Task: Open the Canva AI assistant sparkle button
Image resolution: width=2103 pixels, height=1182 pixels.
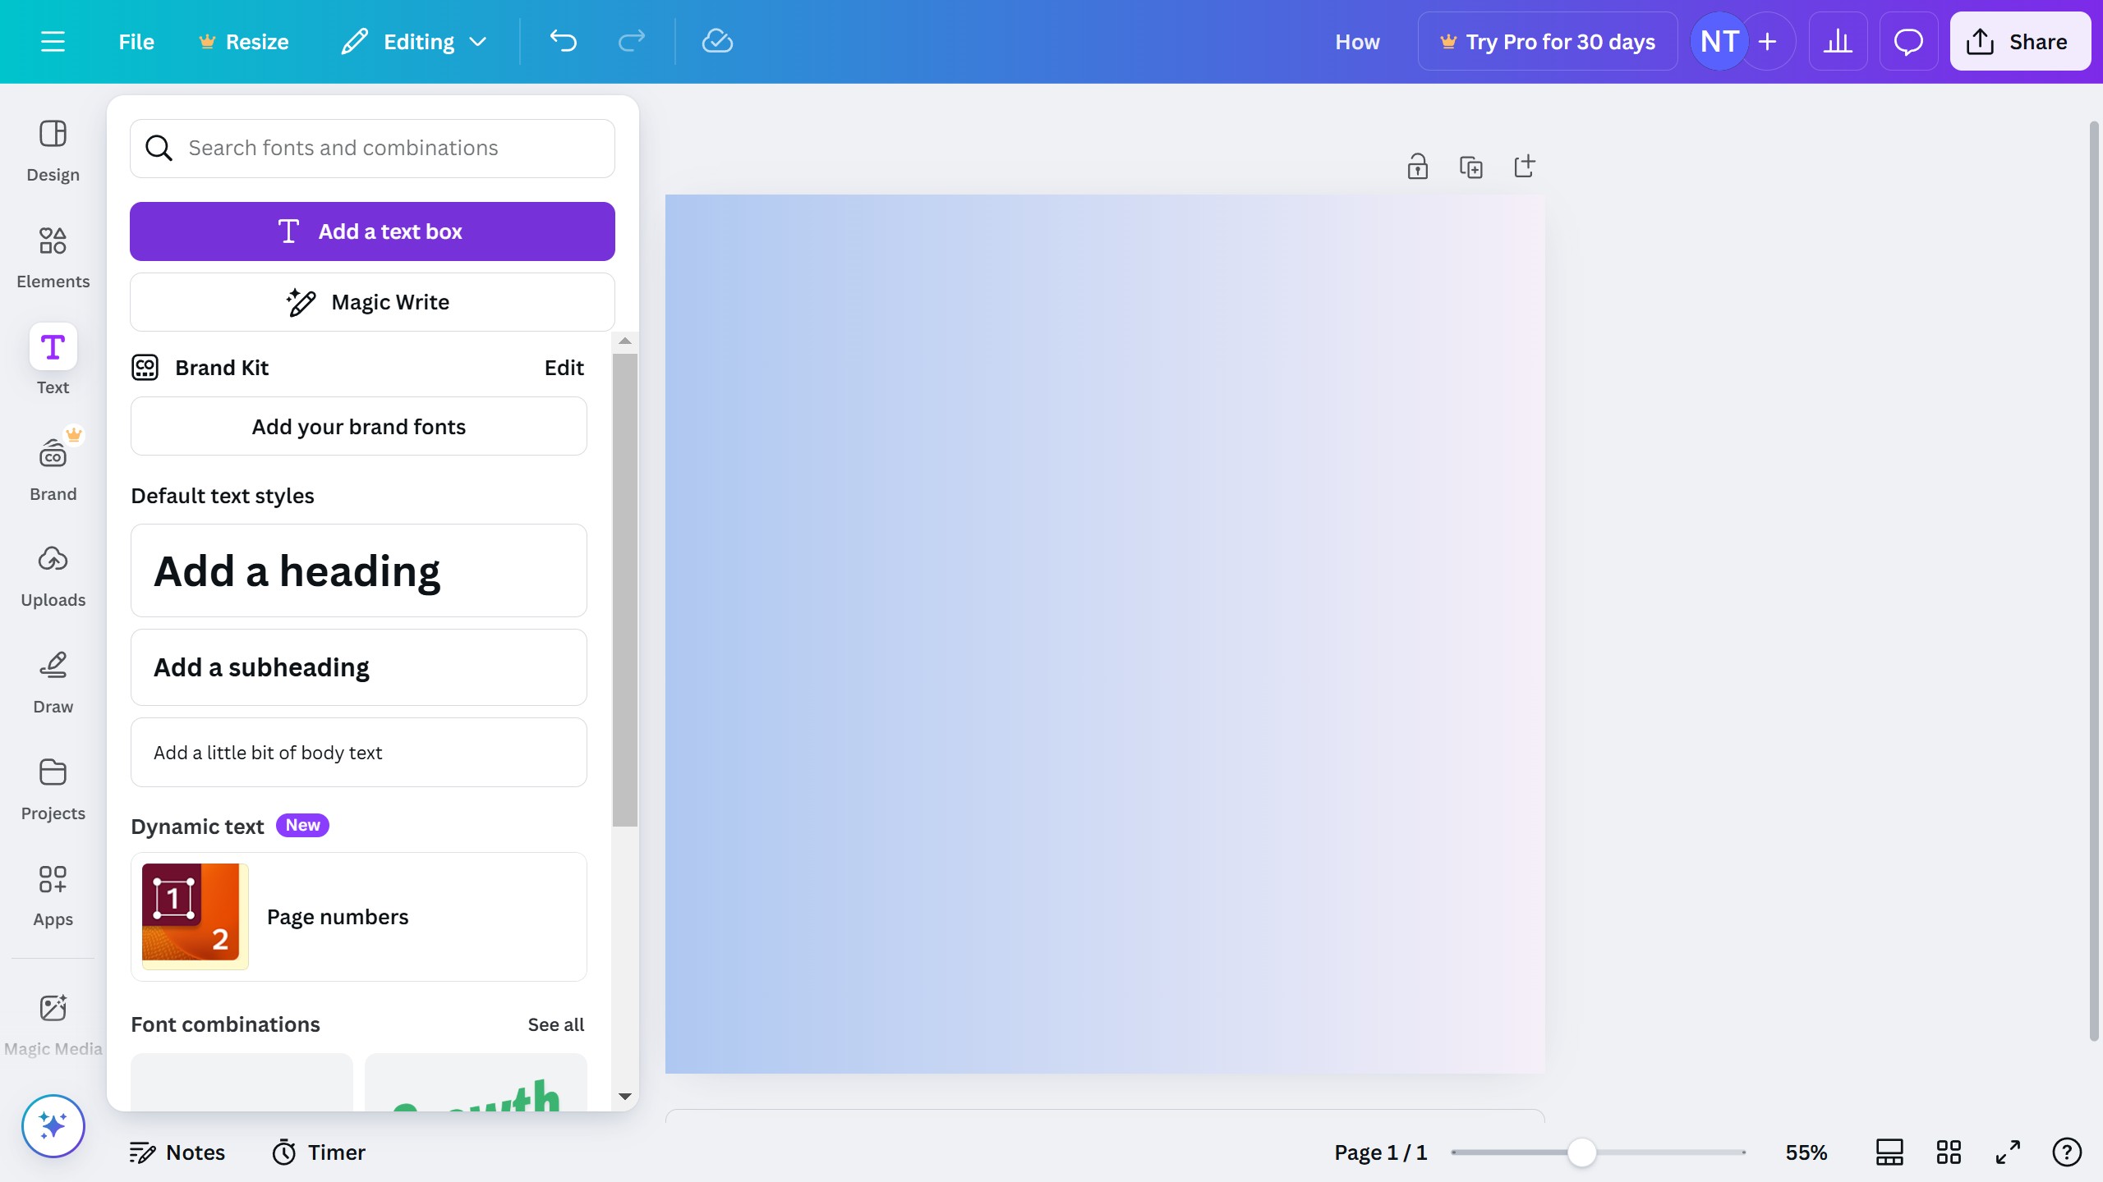Action: 53,1125
